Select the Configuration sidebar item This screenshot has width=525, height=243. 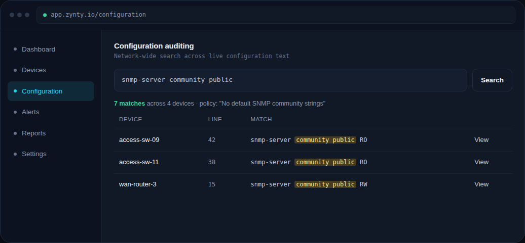[51, 91]
